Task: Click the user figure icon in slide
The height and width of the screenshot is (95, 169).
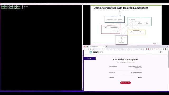Action: pos(120,11)
